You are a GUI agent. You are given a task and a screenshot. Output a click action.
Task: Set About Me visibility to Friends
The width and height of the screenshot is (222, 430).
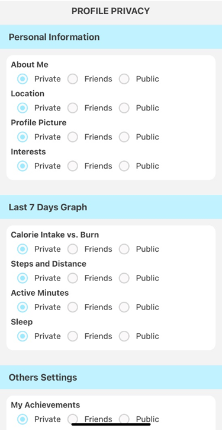[x=73, y=79]
